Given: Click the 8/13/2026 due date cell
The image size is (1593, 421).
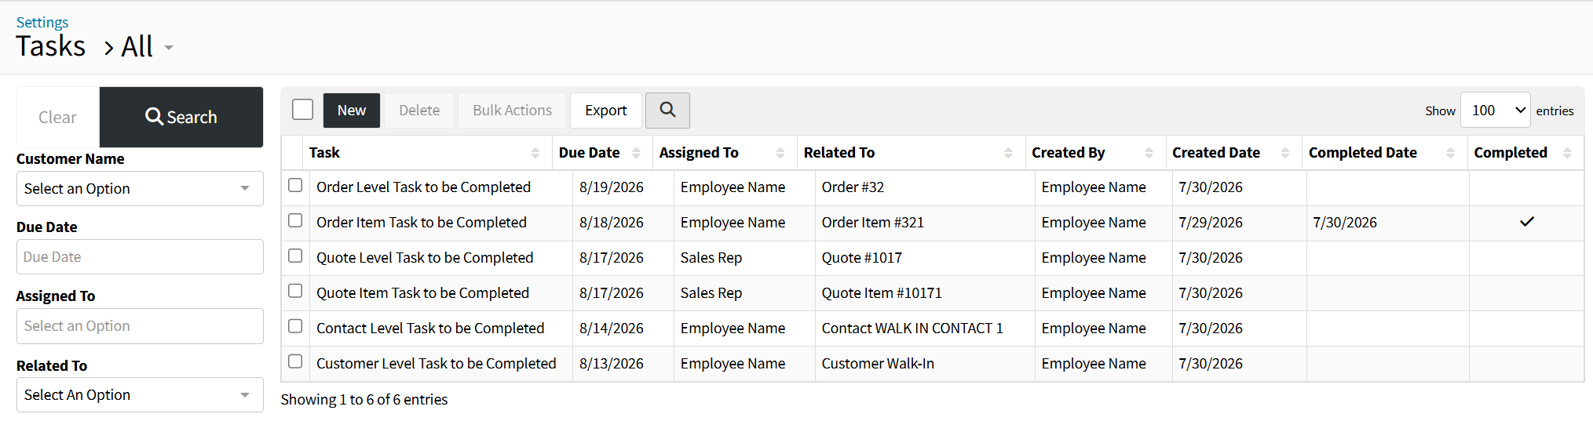Looking at the screenshot, I should point(612,364).
